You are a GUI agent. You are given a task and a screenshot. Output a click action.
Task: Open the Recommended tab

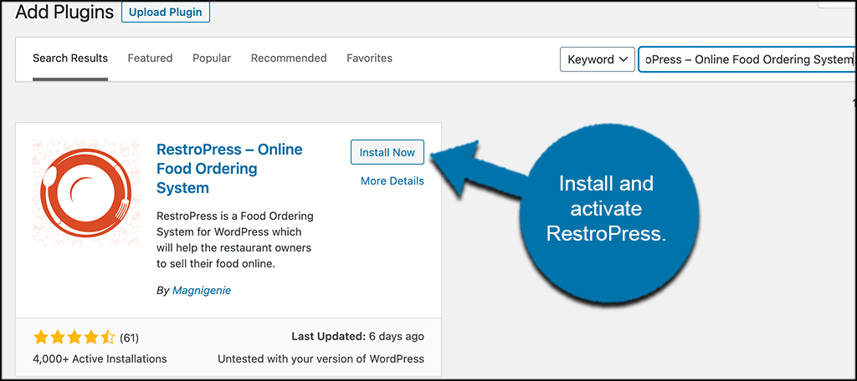pos(289,58)
